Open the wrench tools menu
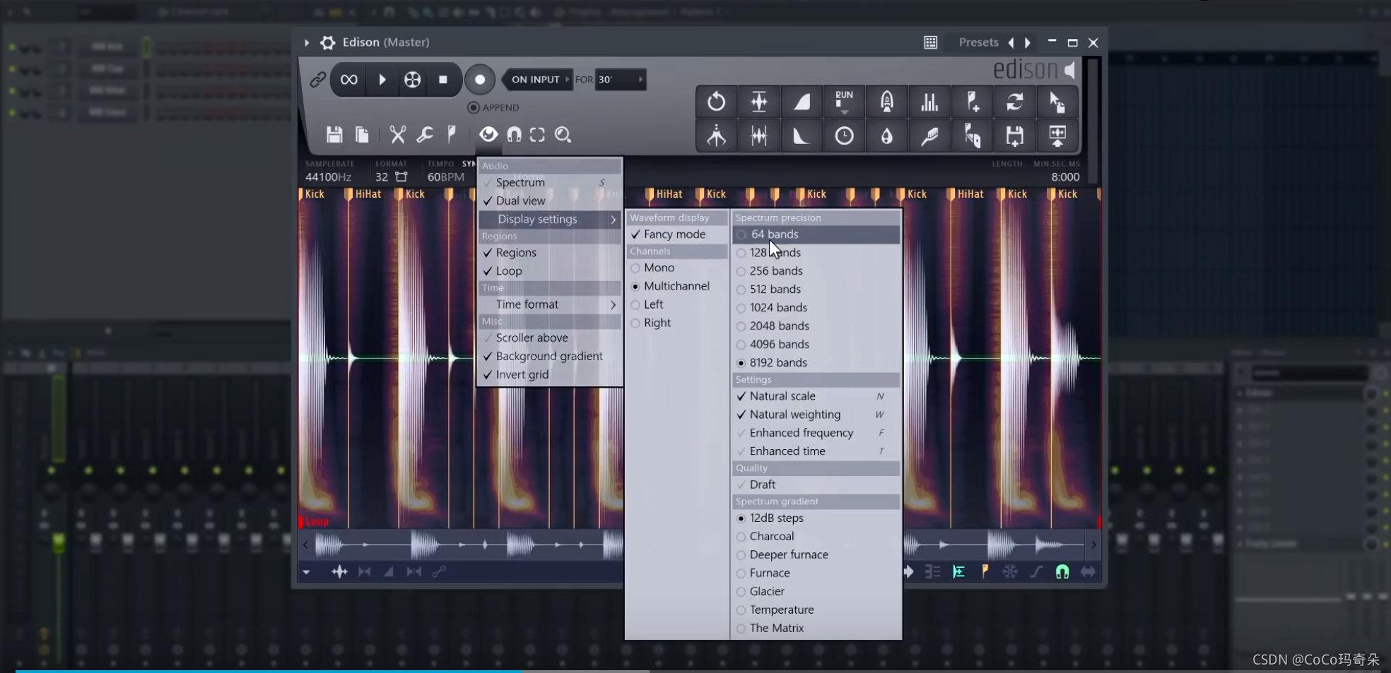Image resolution: width=1391 pixels, height=673 pixels. [x=425, y=134]
